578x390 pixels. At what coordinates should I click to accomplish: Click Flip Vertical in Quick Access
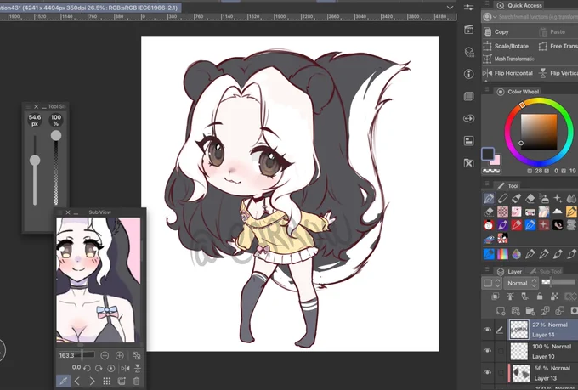coord(558,73)
